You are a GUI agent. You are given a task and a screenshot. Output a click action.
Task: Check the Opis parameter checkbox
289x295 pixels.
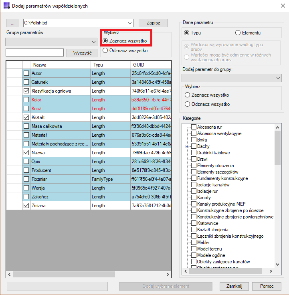click(x=26, y=162)
